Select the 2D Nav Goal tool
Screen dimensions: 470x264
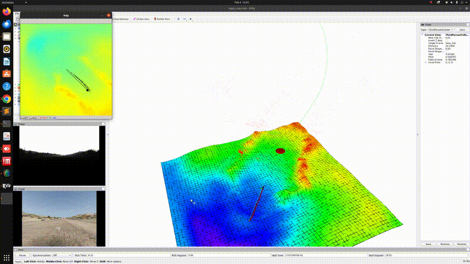[142, 19]
